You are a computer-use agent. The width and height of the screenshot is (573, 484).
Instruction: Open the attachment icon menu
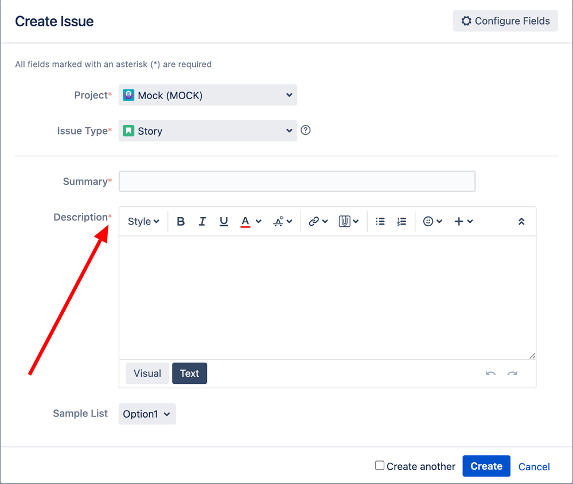coord(349,221)
